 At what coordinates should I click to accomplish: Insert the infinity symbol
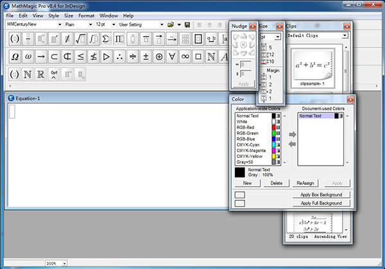[185, 56]
